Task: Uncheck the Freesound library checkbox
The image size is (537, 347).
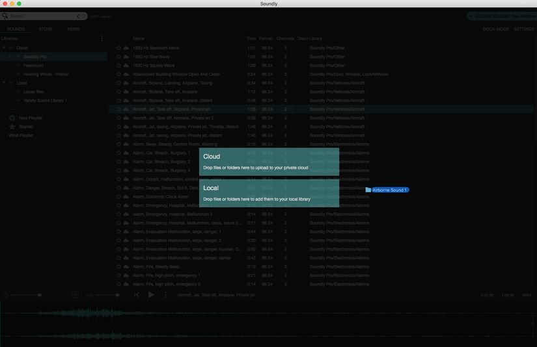Action: pyautogui.click(x=18, y=66)
